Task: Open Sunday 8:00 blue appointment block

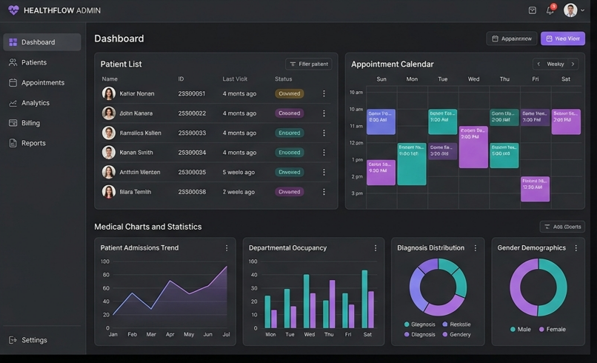Action: coord(381,121)
